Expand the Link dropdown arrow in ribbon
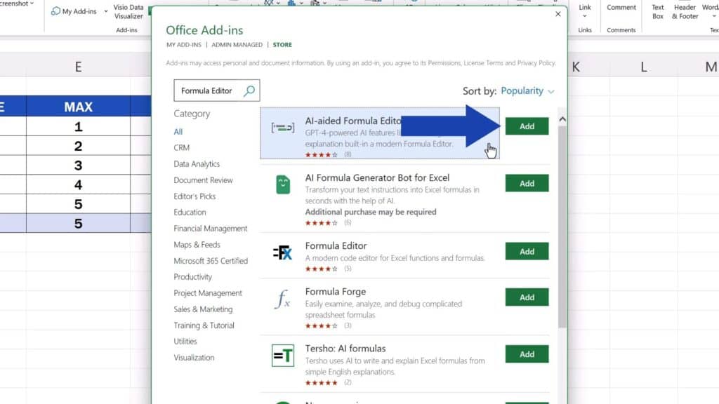 tap(585, 17)
